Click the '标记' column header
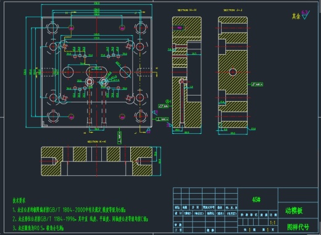The width and height of the screenshot is (321, 235). tap(177, 207)
